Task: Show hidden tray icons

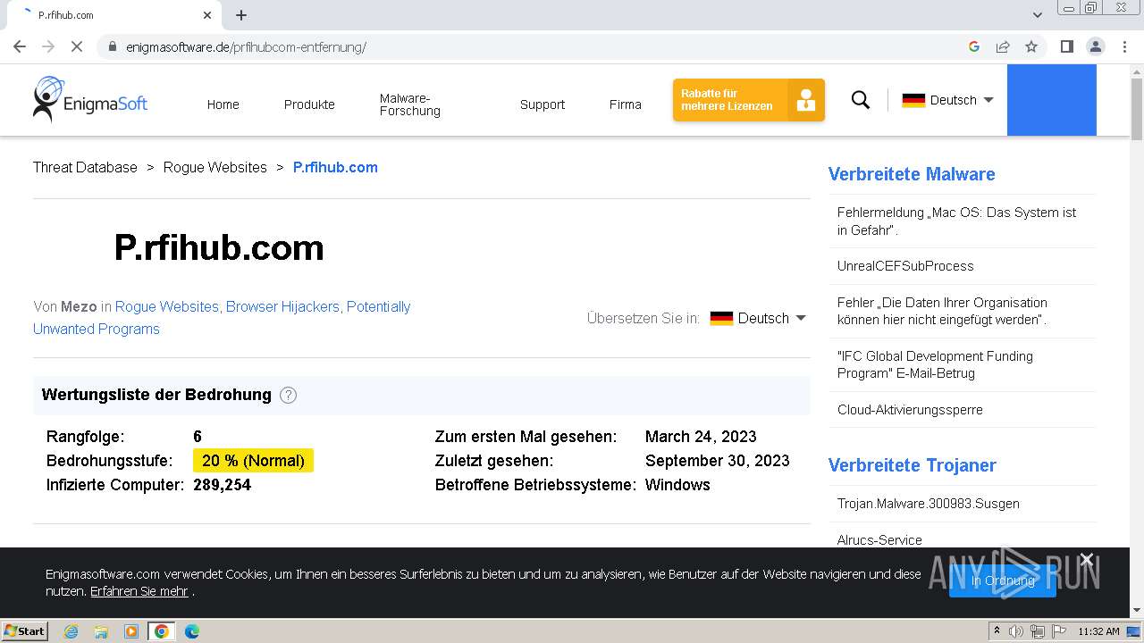Action: coord(997,631)
